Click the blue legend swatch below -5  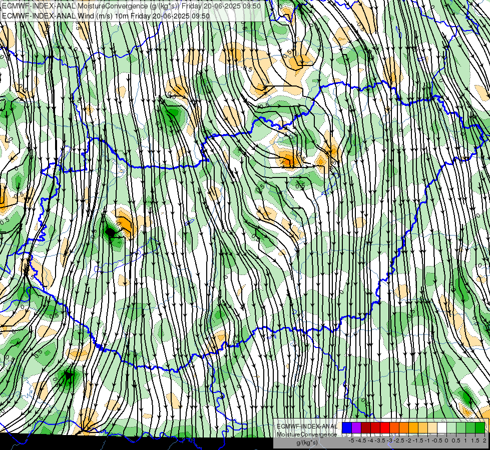point(347,427)
